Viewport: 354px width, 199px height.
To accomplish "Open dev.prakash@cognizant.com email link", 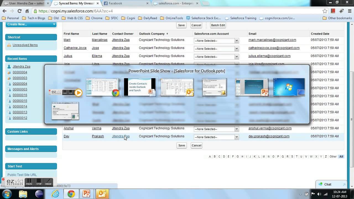I will [269, 136].
